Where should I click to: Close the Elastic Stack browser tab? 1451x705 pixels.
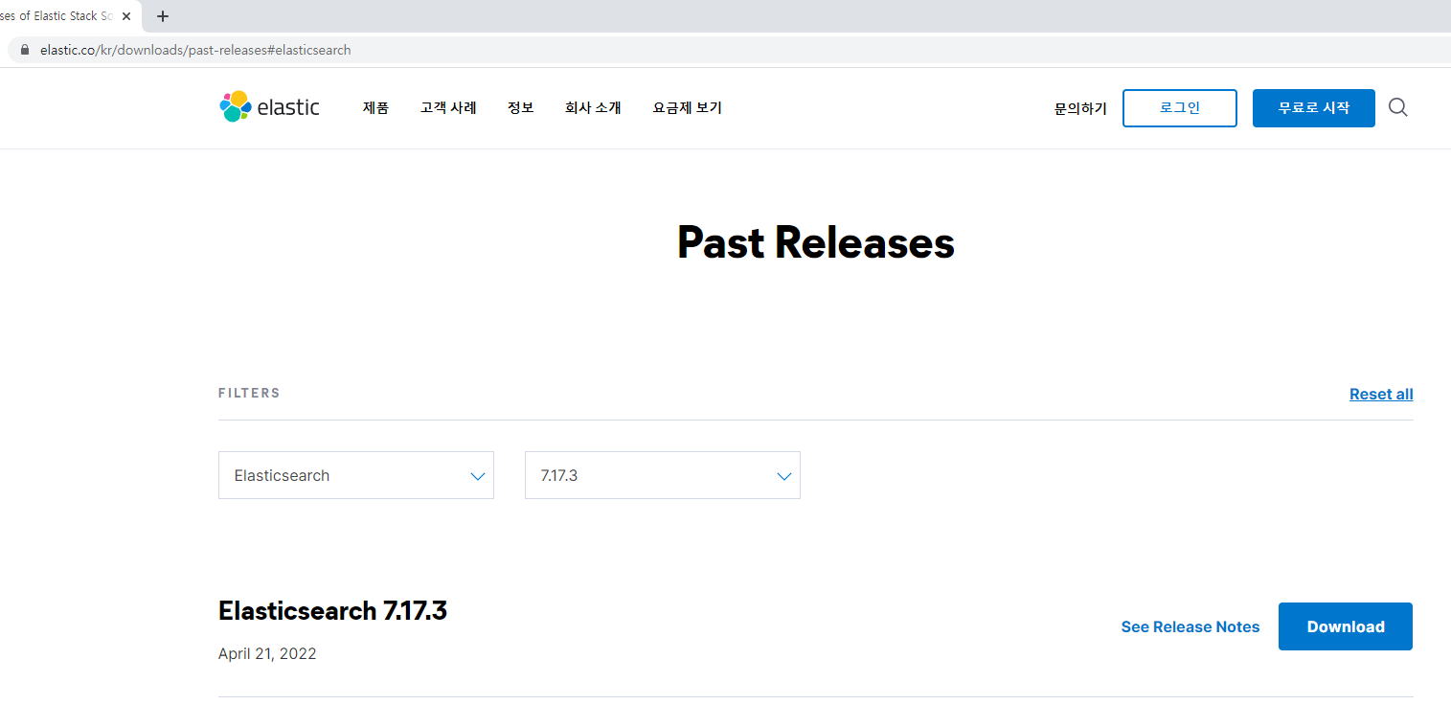[126, 16]
